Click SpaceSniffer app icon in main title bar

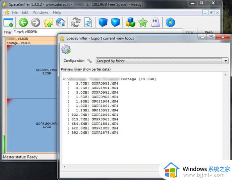pyautogui.click(x=5, y=4)
